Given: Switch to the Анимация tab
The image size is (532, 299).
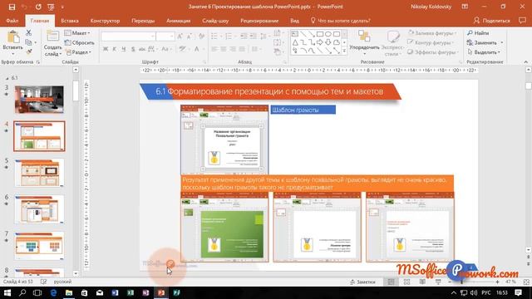Looking at the screenshot, I should (178, 21).
